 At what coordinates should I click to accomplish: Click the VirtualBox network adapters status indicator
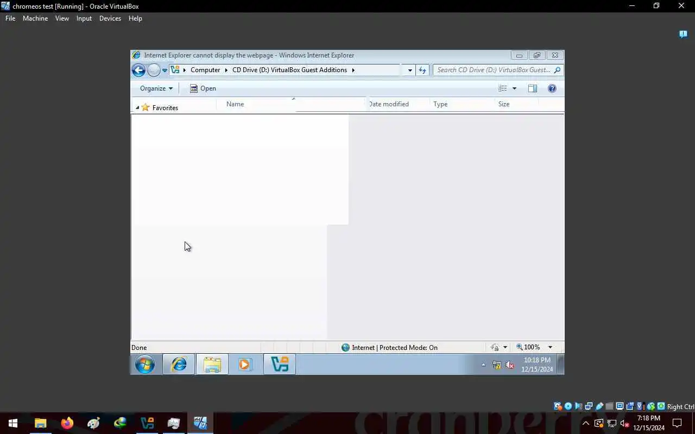point(589,406)
